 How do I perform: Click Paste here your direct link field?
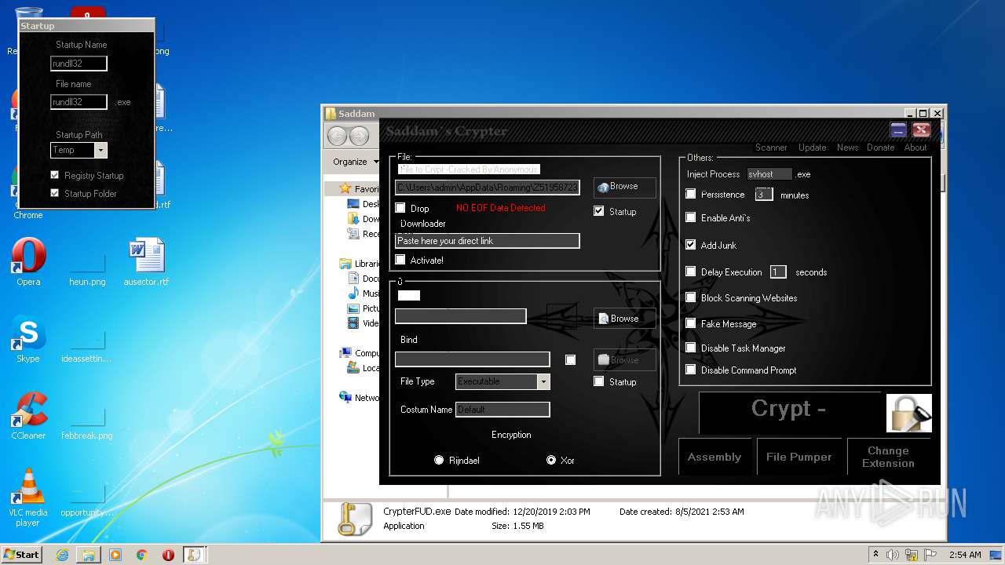click(487, 241)
